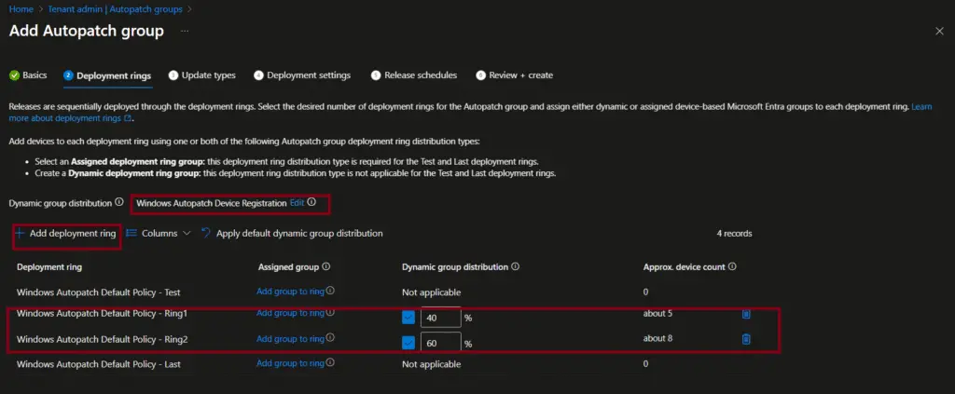This screenshot has width=955, height=394.
Task: Delete Ring1 using its trash icon
Action: click(x=745, y=314)
